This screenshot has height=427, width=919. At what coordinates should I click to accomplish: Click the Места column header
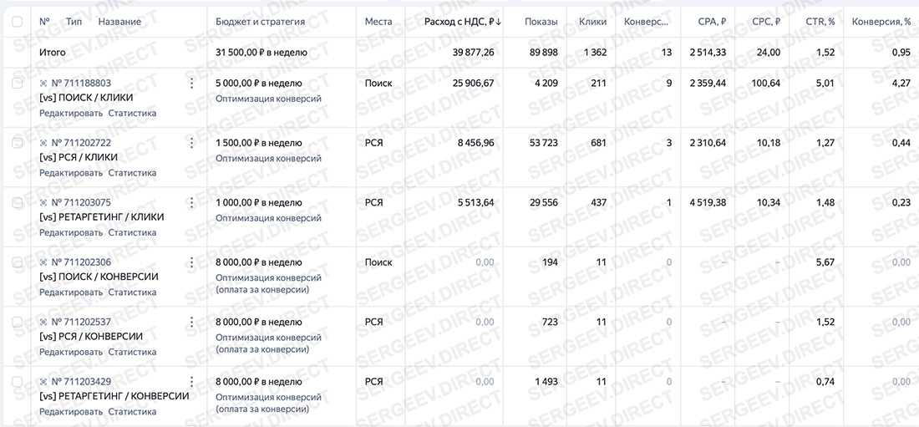(x=378, y=22)
